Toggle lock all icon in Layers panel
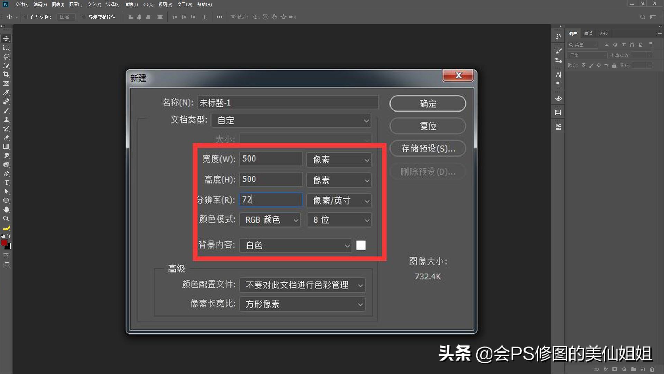 tap(614, 65)
